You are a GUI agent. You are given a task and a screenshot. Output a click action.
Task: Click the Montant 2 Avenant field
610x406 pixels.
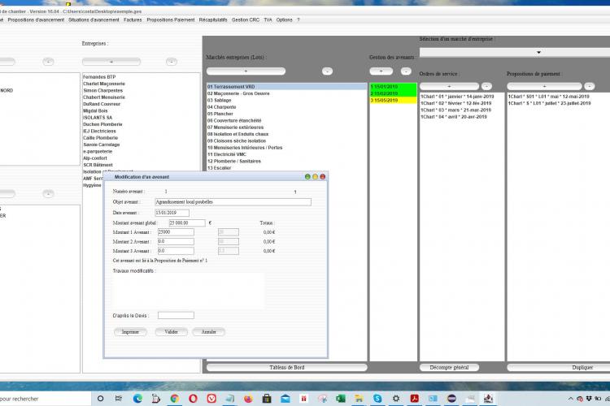tap(176, 241)
